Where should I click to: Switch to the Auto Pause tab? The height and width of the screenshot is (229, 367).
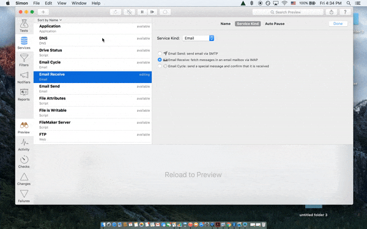coord(275,24)
